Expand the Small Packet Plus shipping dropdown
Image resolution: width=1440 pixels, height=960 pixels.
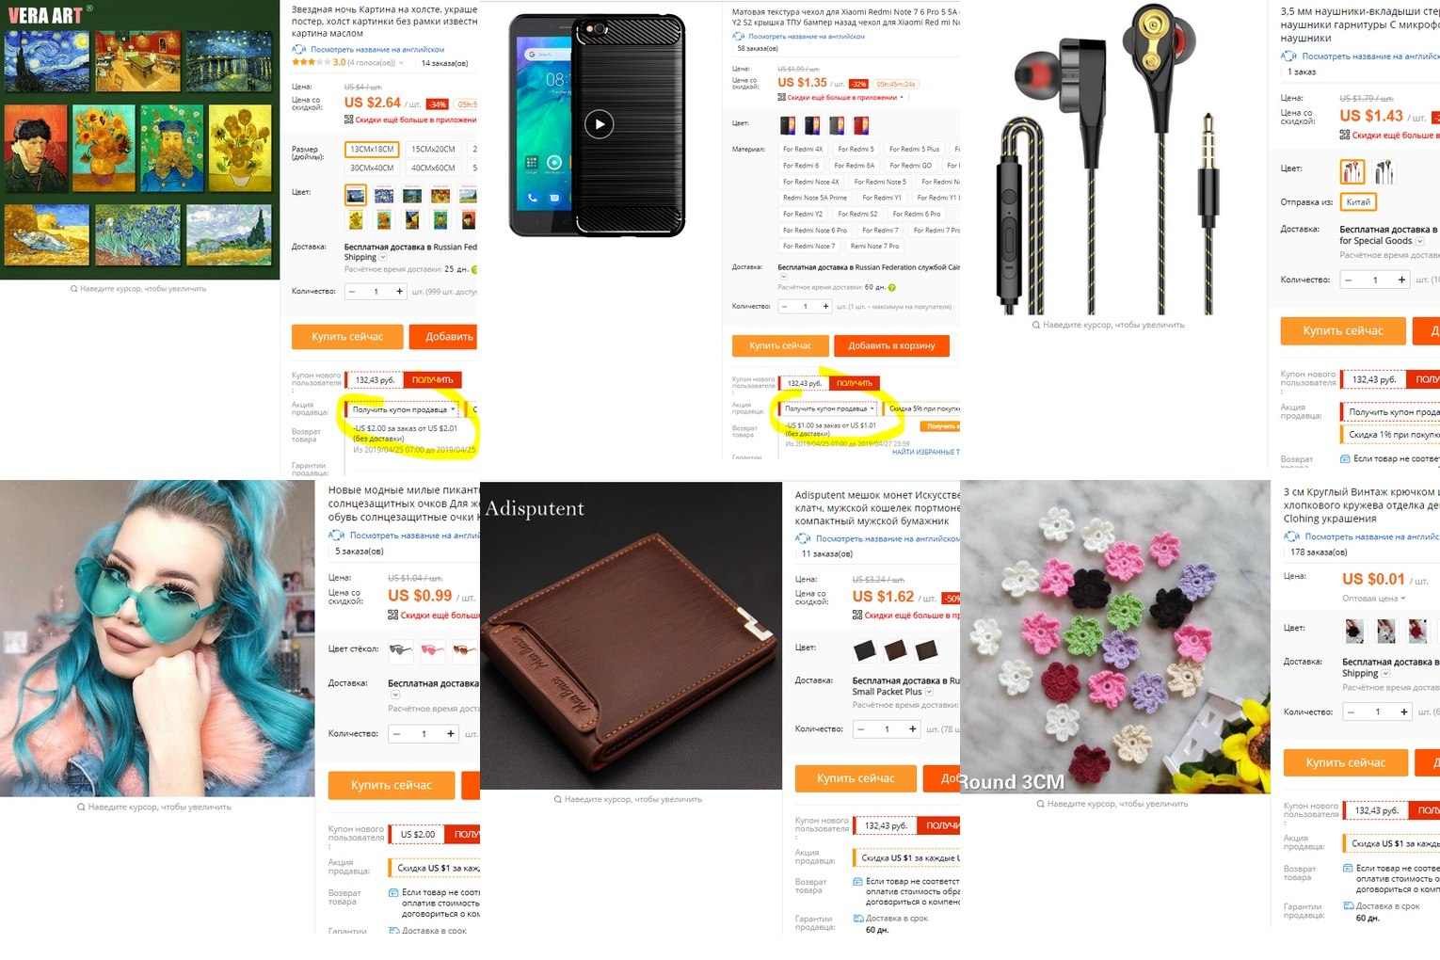click(929, 692)
